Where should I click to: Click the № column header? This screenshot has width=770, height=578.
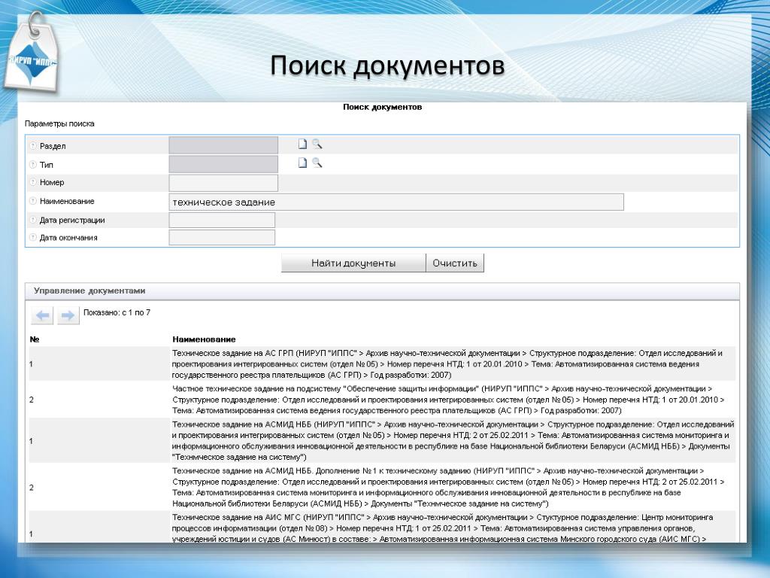(35, 339)
